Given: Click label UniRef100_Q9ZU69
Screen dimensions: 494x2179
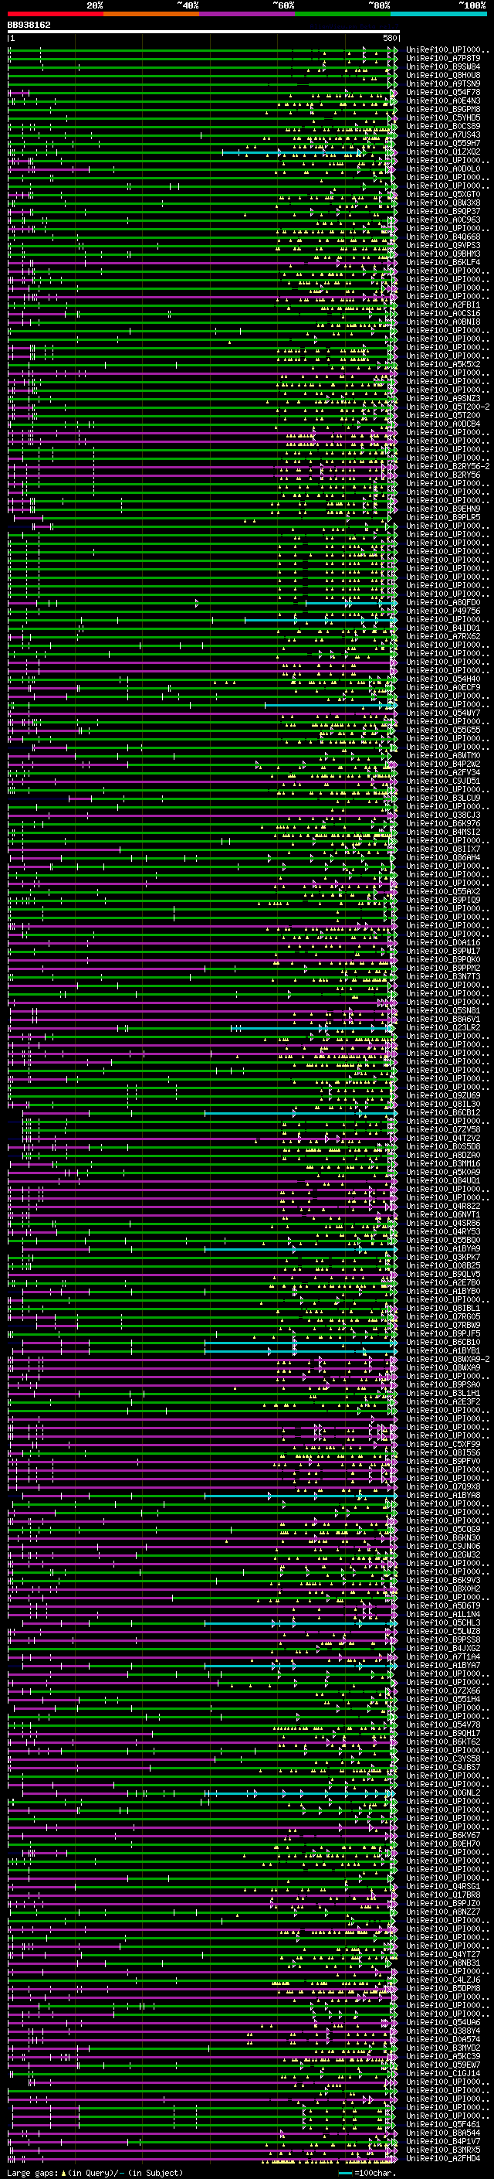Looking at the screenshot, I should click(x=443, y=1095).
